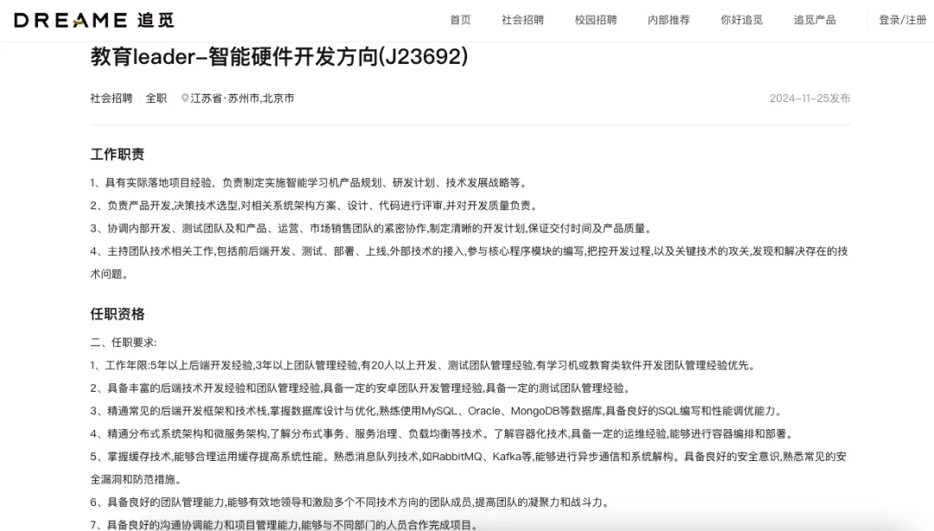
Task: Click the location text 江苏省·苏州市,北京市
Action: [242, 99]
